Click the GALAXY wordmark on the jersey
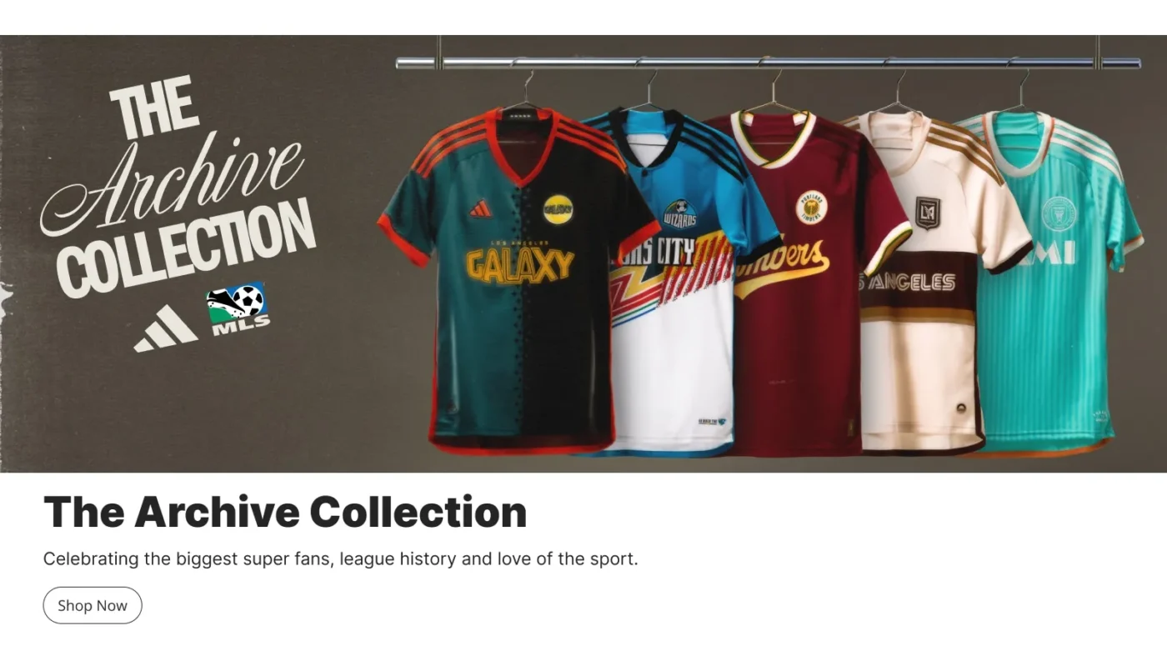This screenshot has height=656, width=1167. tap(519, 265)
